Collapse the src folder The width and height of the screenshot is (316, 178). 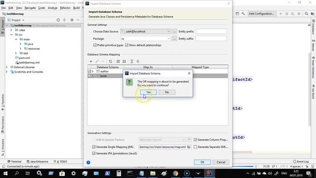coord(11,35)
